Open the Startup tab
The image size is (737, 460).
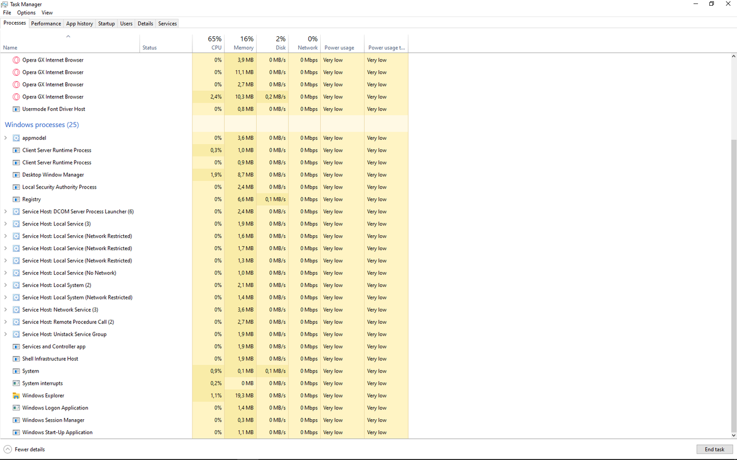coord(107,24)
